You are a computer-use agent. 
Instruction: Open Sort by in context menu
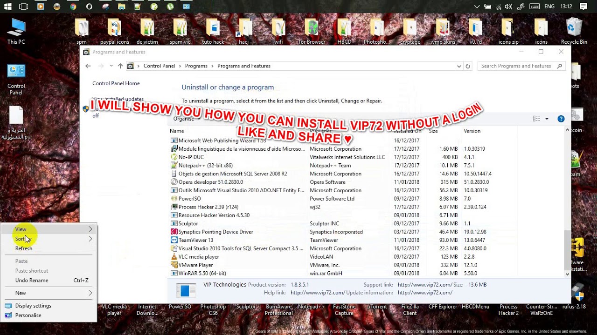[49, 239]
